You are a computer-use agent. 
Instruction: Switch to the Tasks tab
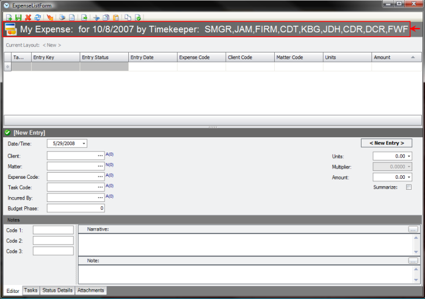(x=31, y=290)
